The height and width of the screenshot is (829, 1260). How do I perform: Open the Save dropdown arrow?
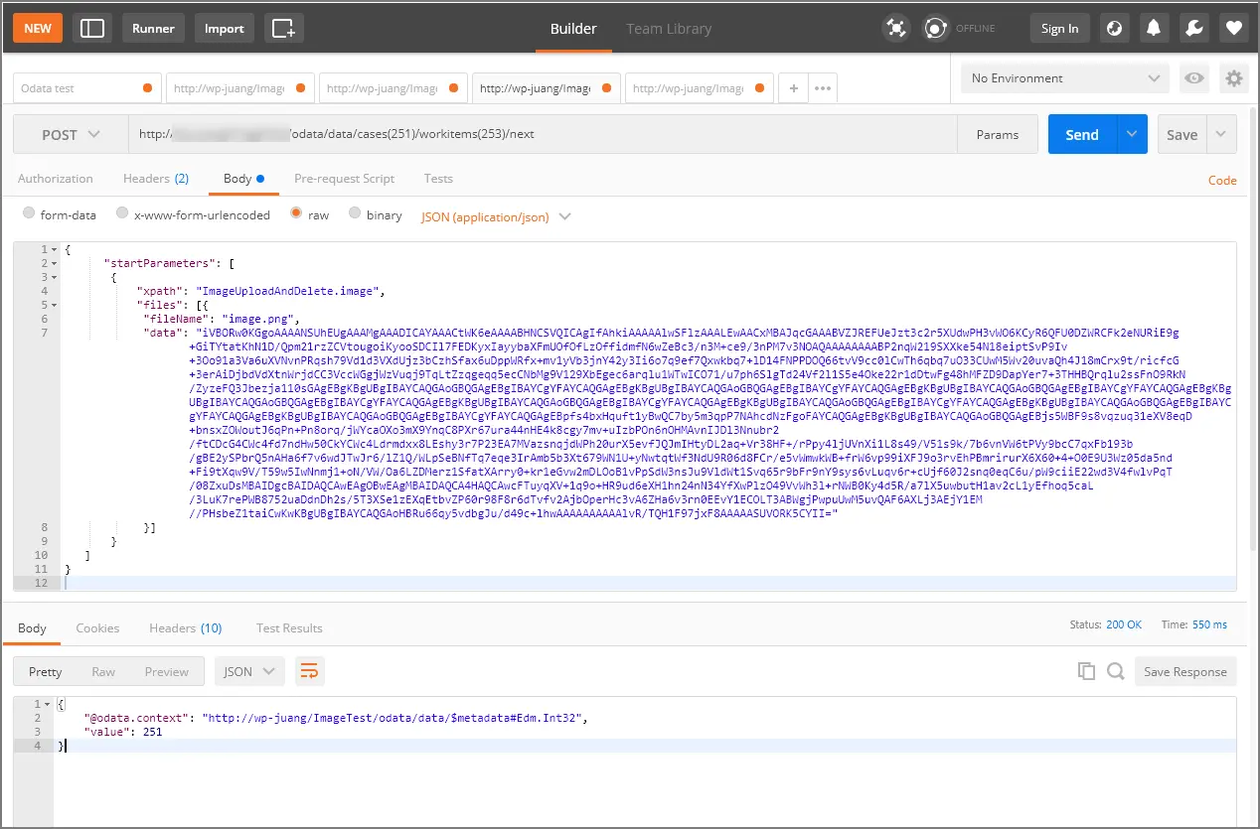1222,134
